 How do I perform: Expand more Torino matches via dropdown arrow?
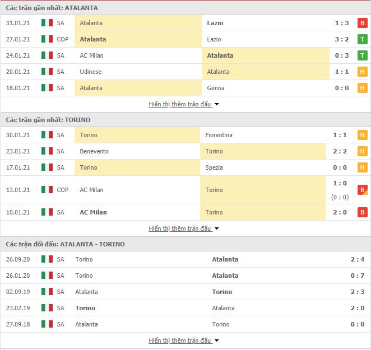pyautogui.click(x=216, y=228)
